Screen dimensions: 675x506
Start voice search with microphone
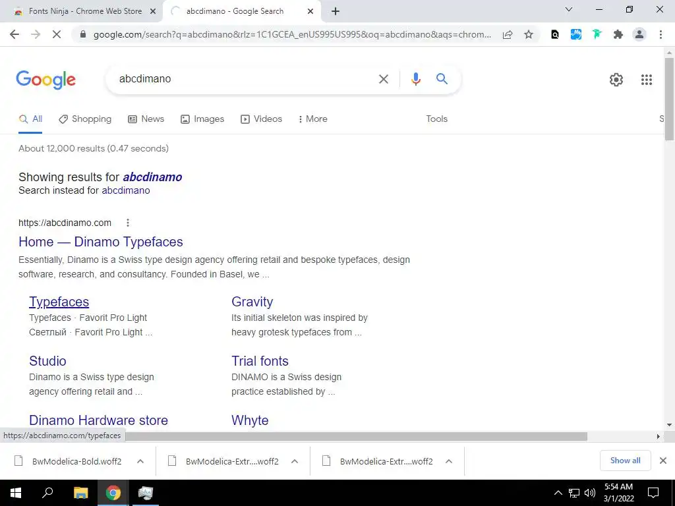(x=415, y=79)
